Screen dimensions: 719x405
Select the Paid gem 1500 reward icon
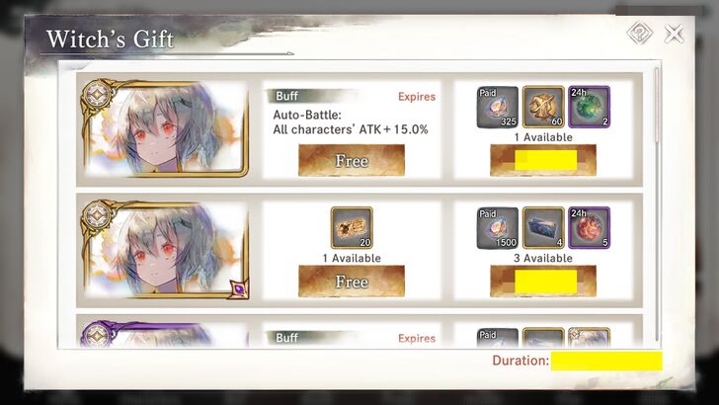coord(498,228)
